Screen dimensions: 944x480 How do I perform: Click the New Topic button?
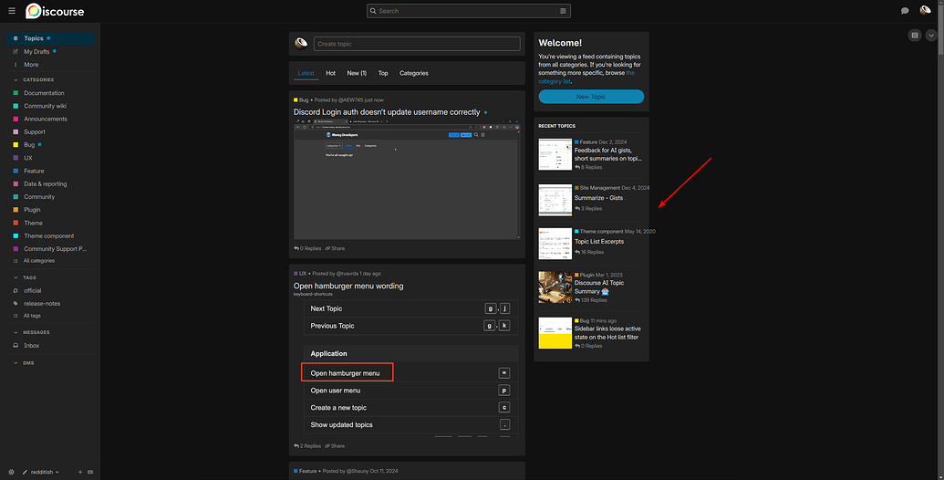(x=591, y=97)
